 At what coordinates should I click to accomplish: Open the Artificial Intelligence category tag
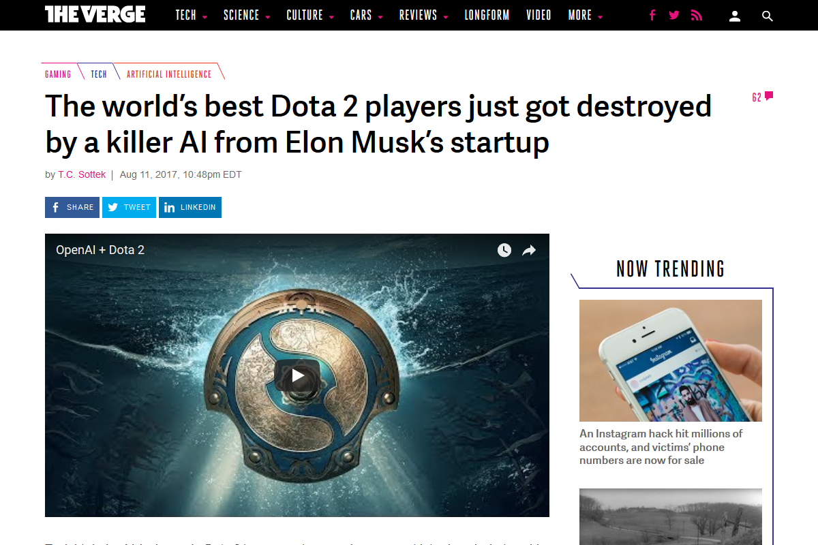pyautogui.click(x=169, y=74)
